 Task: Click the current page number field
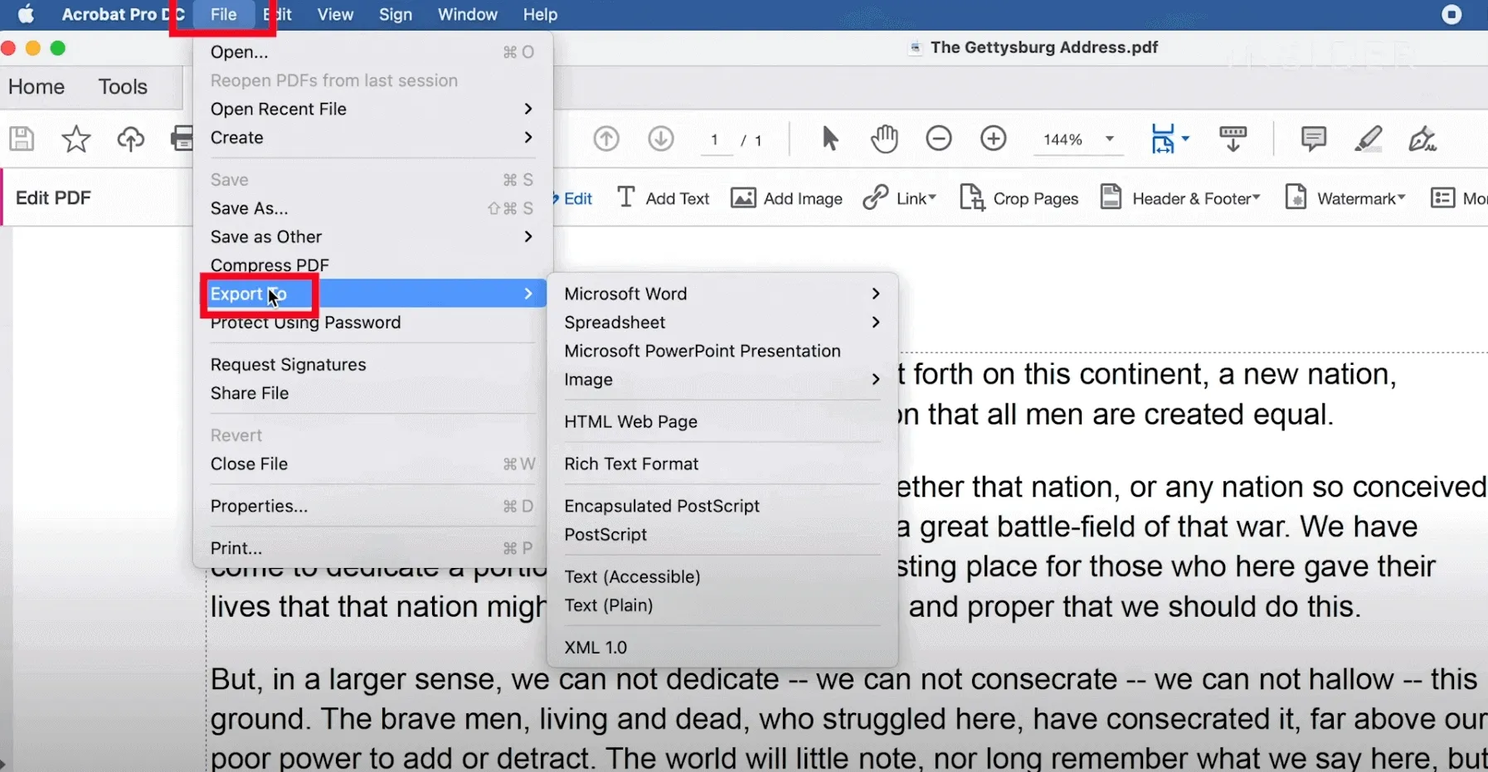714,139
